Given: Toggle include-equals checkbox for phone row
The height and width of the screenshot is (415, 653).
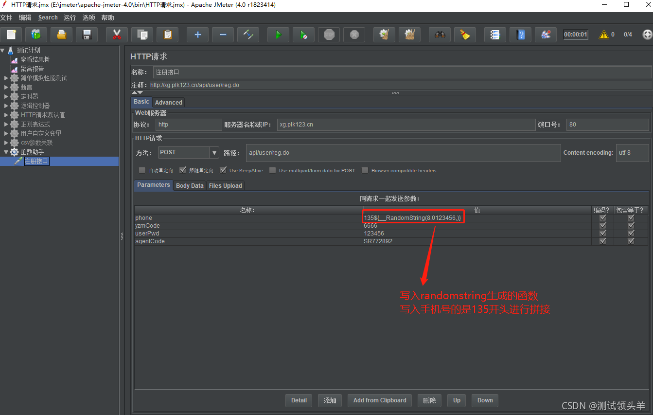Looking at the screenshot, I should point(631,218).
